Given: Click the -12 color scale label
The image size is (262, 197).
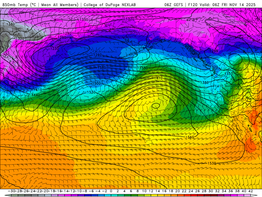Looking at the screenshot, I should 71,191.
